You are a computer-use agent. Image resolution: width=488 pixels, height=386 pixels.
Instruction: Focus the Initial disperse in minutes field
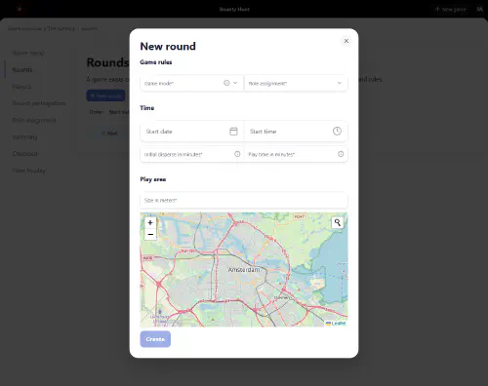click(192, 154)
